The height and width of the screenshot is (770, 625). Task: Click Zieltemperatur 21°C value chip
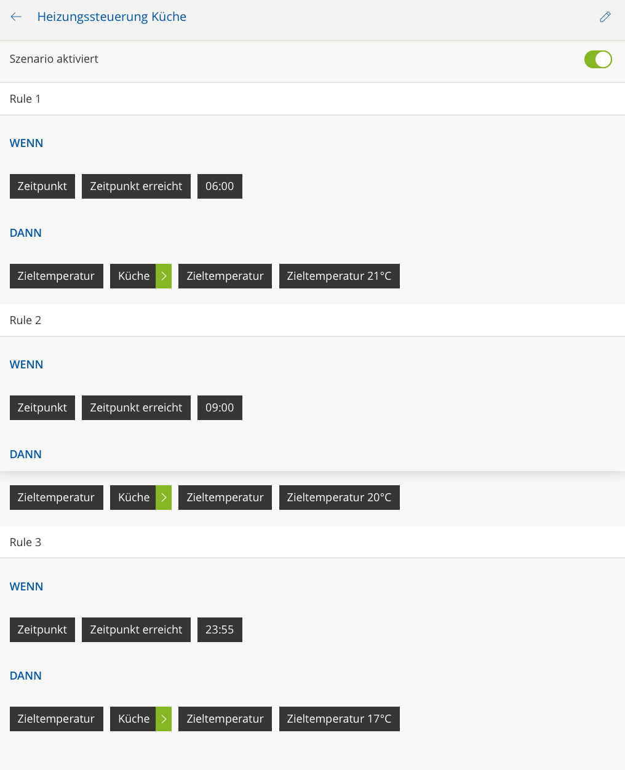pos(339,276)
